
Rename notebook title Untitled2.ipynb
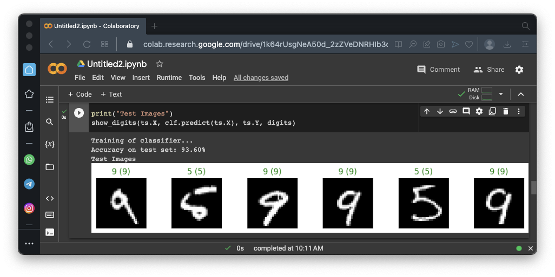tap(117, 64)
